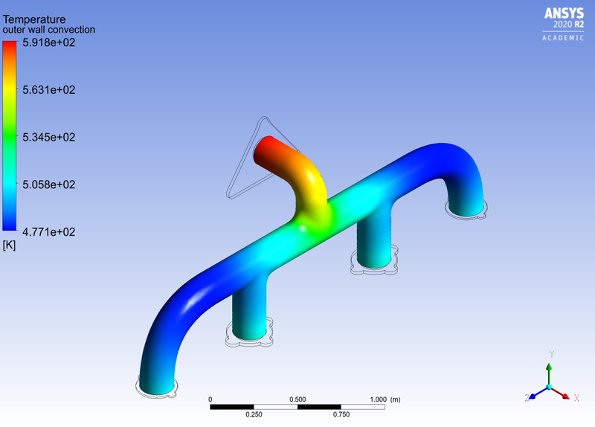This screenshot has height=427, width=595.
Task: Click the 4.771e+02 minimum legend value
Action: 49,232
